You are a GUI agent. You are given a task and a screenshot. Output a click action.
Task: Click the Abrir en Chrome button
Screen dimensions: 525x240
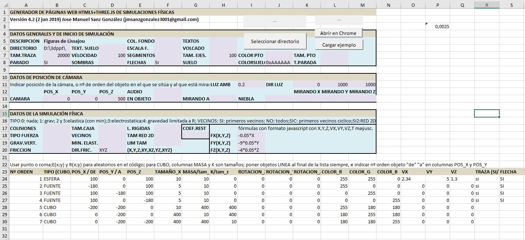click(x=338, y=33)
